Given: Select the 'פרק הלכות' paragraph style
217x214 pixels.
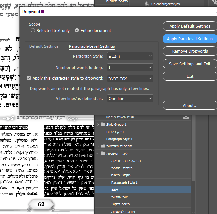Looking at the screenshot, I should click(x=143, y=132).
